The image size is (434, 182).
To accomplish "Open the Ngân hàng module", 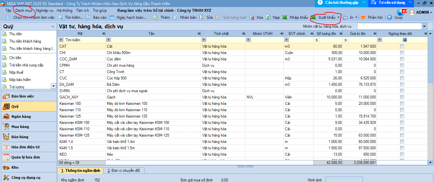I will coord(29,117).
